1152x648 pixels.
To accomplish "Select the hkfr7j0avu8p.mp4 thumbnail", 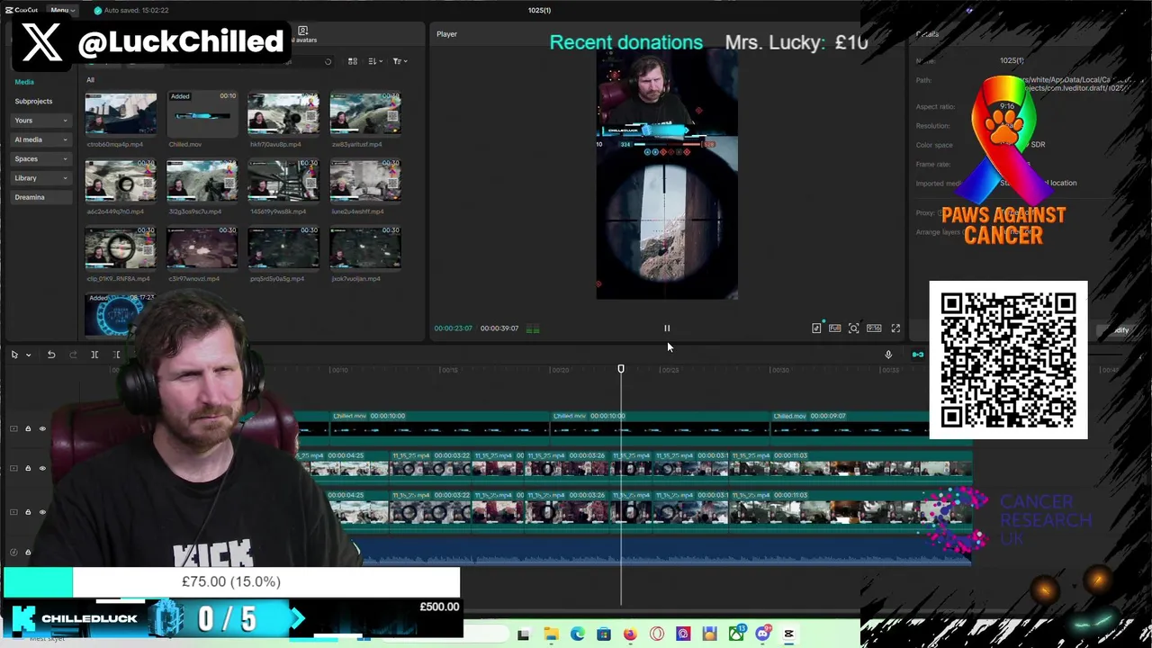I will (x=283, y=113).
